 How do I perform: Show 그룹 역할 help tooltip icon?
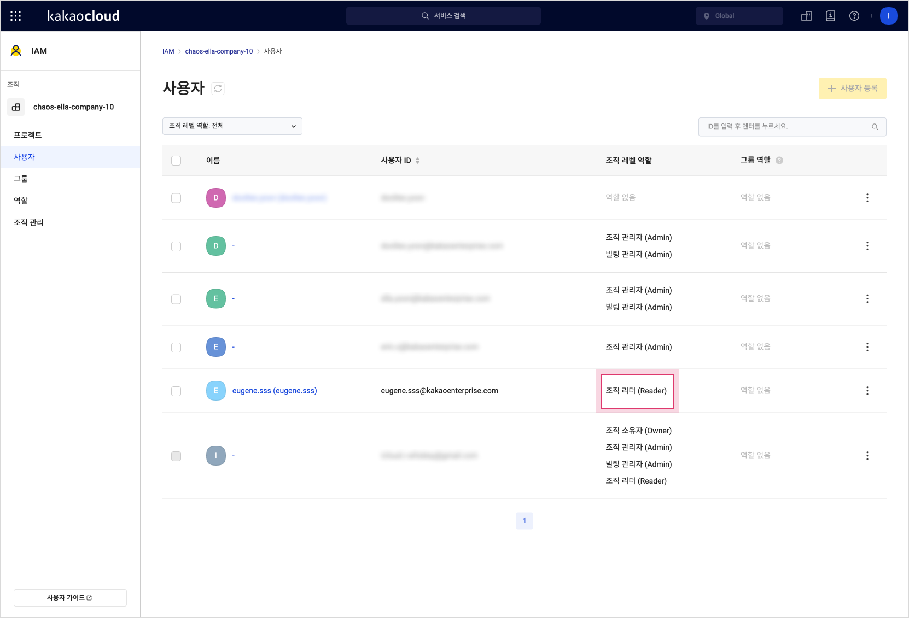pos(779,161)
